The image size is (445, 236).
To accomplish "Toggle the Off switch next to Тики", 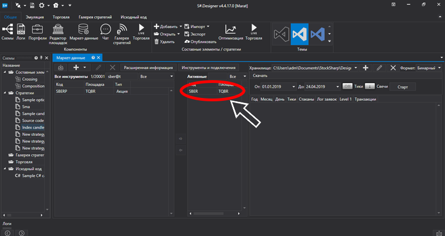I will [x=347, y=86].
